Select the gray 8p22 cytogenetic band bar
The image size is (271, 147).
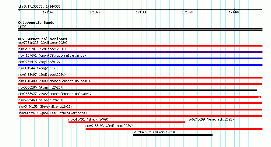coord(140,30)
